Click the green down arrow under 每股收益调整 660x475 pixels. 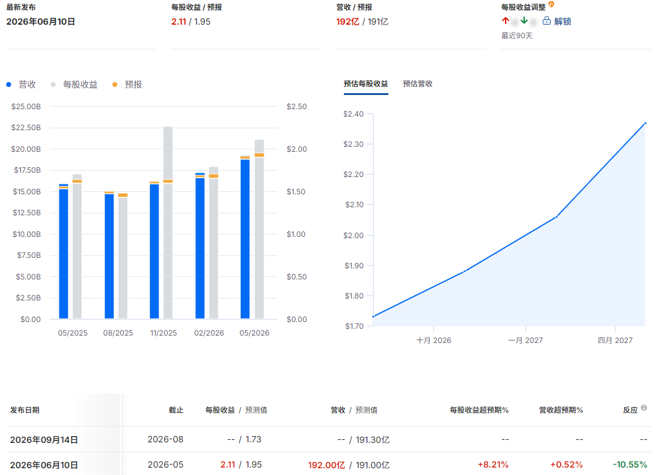coord(524,20)
